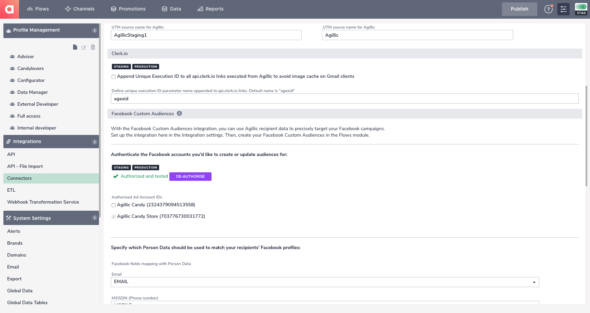Check the Agillic Candy ad account
Image resolution: width=590 pixels, height=313 pixels.
coord(114,205)
